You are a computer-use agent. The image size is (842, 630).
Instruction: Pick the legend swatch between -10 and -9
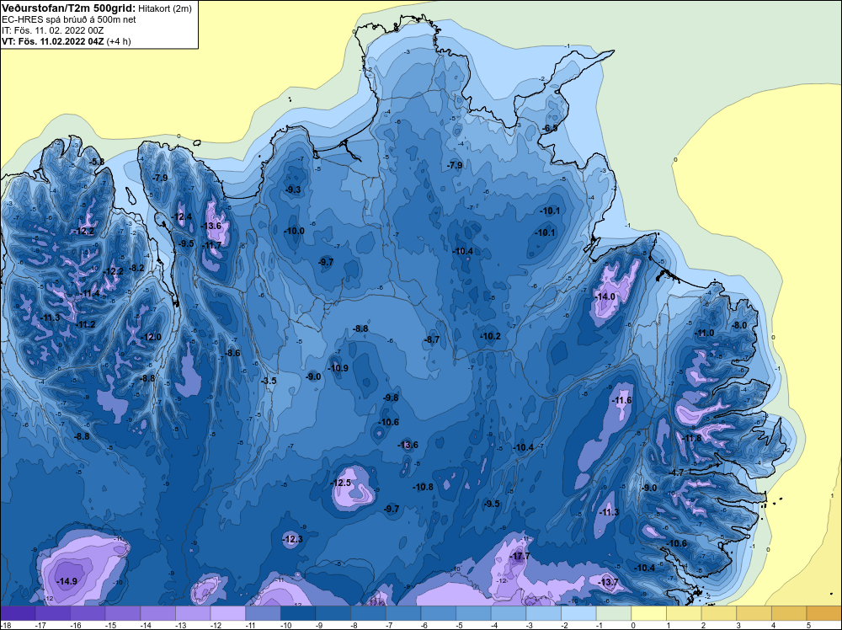coord(298,613)
